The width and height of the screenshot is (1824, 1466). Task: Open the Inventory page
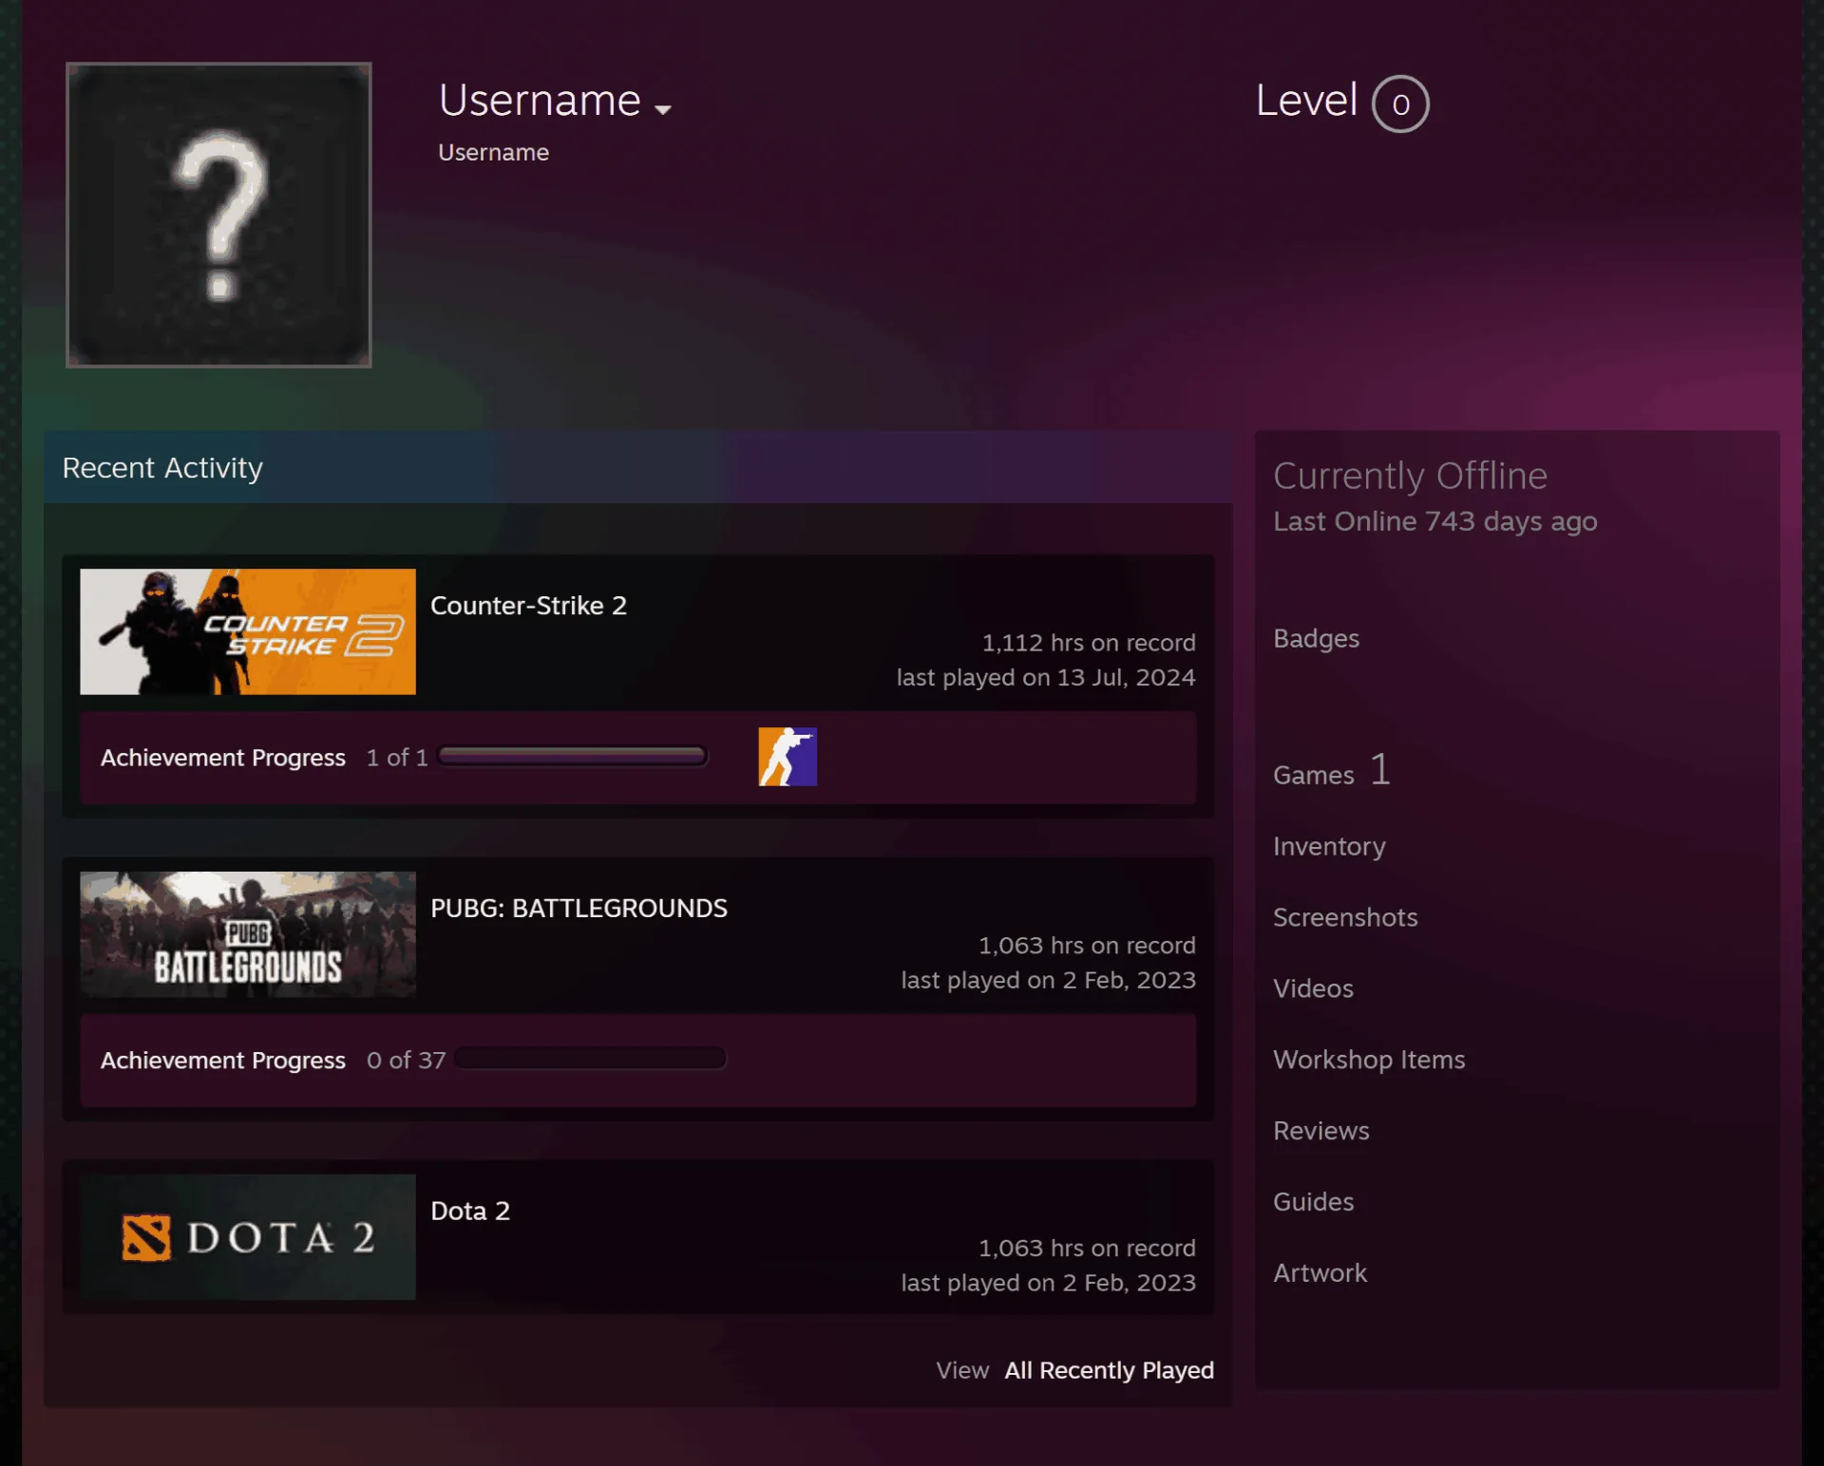pyautogui.click(x=1329, y=846)
